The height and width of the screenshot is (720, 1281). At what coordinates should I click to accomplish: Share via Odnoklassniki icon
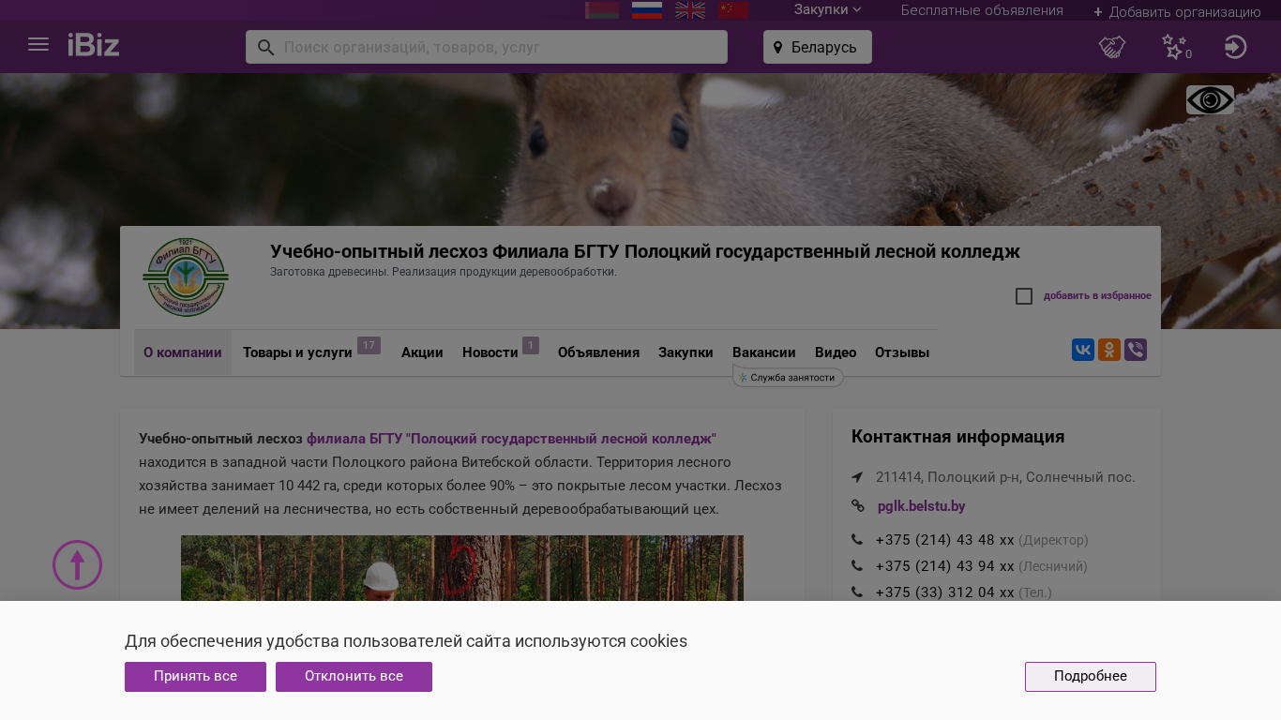pyautogui.click(x=1109, y=350)
